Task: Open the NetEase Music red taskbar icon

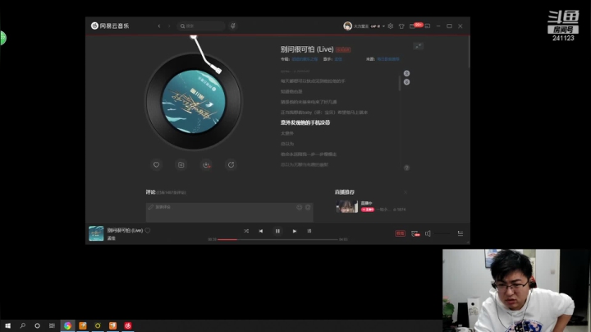Action: click(128, 325)
